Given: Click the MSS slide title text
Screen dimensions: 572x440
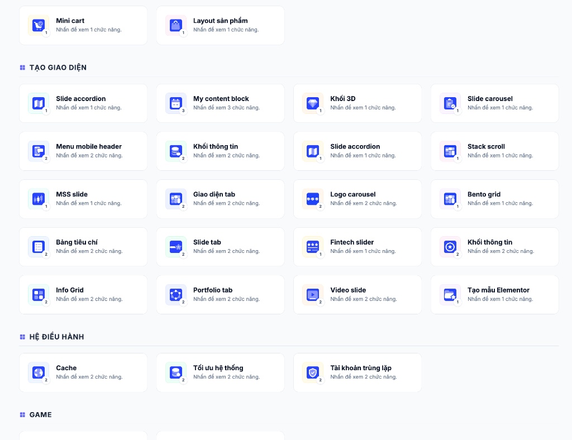Looking at the screenshot, I should click(x=71, y=194).
